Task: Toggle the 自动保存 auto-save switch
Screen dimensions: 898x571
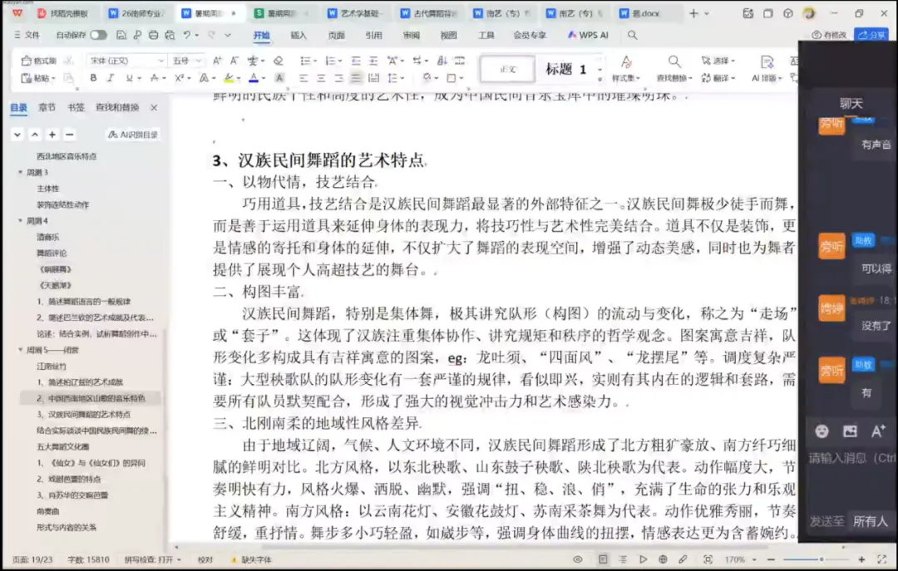Action: pos(98,35)
